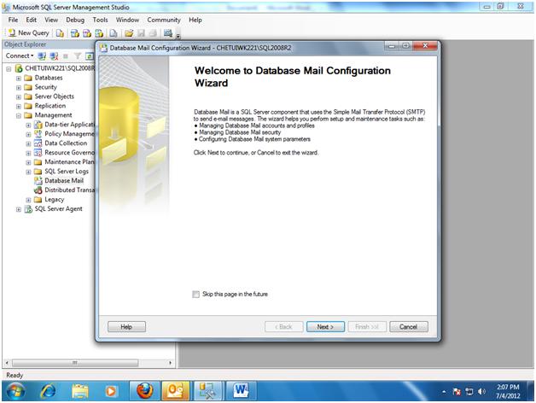Viewport: 536px width, 403px height.
Task: Click the Data Collection node icon
Action: tap(38, 143)
